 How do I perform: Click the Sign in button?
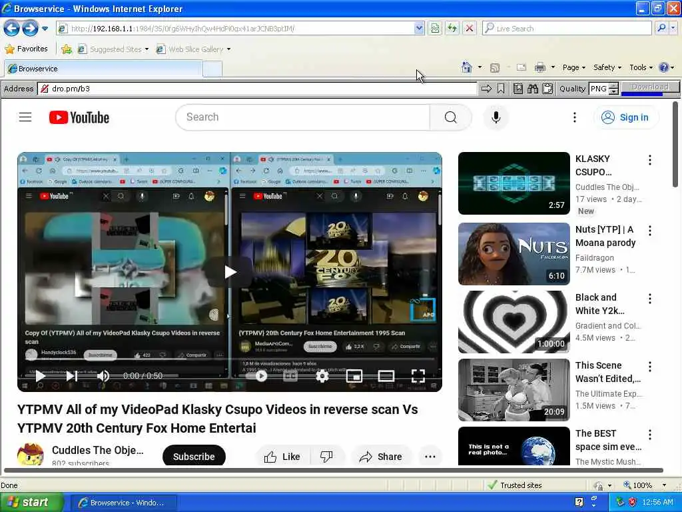coord(625,117)
